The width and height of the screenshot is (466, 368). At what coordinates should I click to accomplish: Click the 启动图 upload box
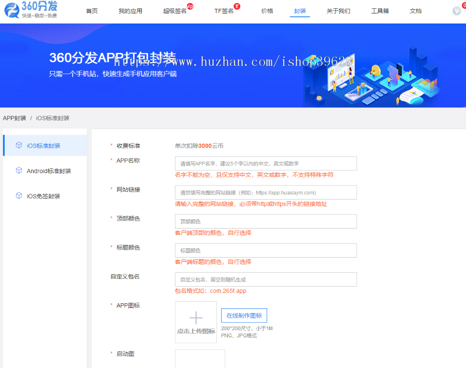click(200, 359)
